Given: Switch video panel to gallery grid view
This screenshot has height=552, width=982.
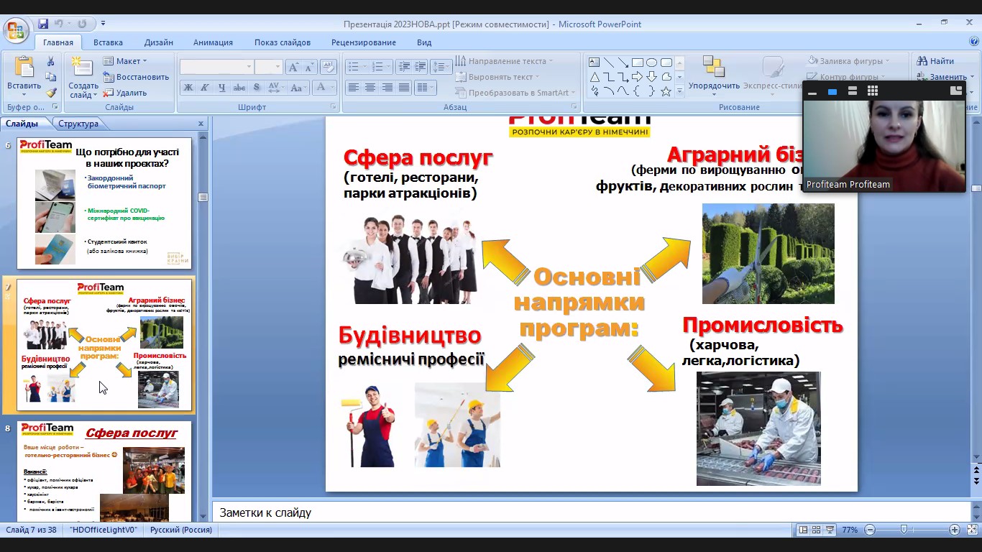Looking at the screenshot, I should click(872, 91).
